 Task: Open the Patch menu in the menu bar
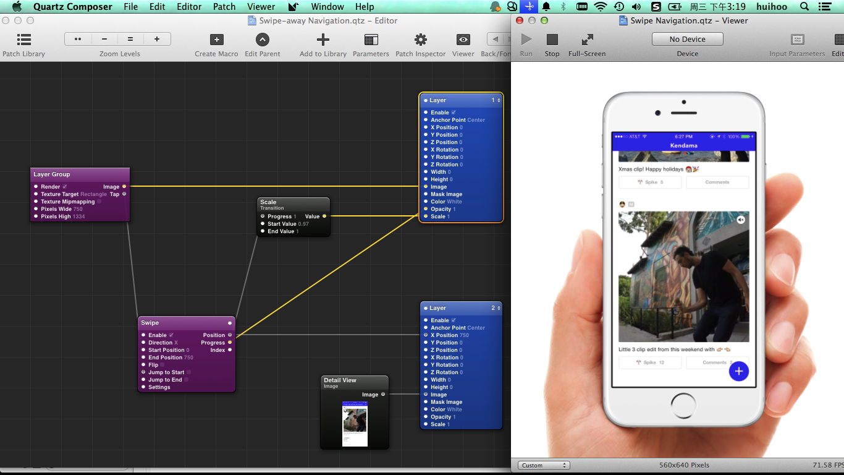coord(224,7)
